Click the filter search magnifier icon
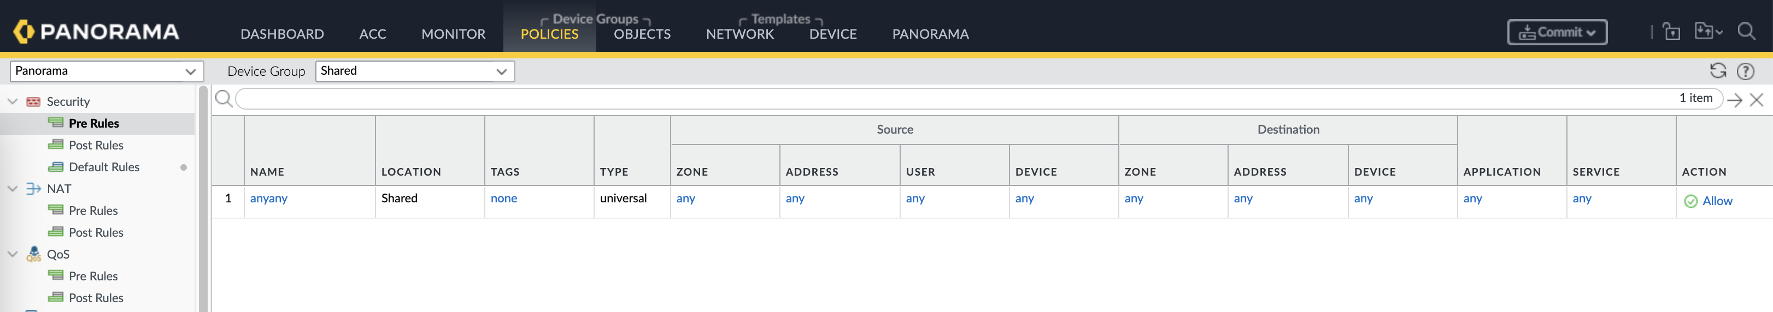Viewport: 1773px width, 312px height. (223, 99)
